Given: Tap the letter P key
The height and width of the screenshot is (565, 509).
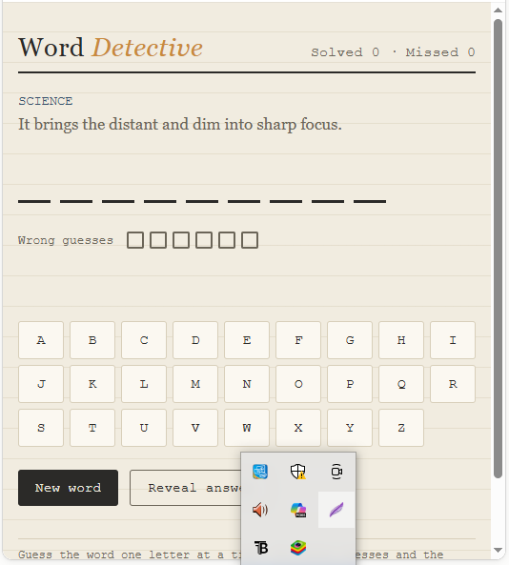Looking at the screenshot, I should [x=350, y=384].
